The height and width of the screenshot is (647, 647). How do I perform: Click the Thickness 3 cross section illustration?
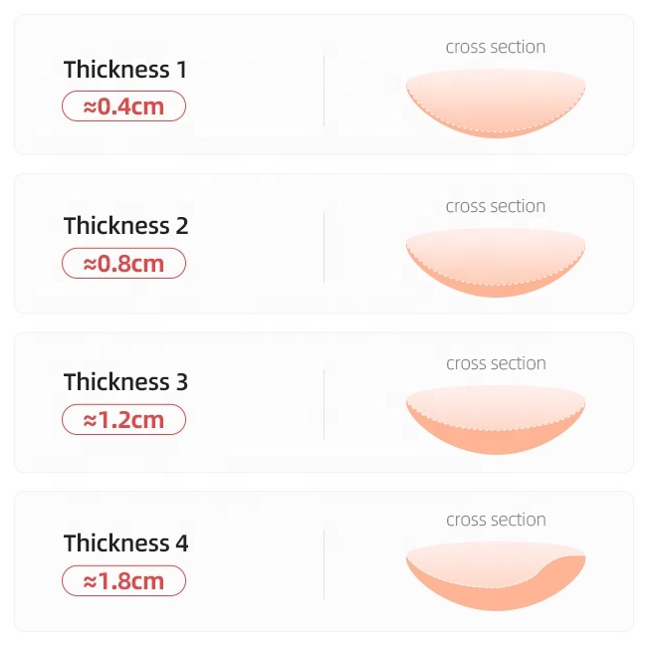point(496,420)
